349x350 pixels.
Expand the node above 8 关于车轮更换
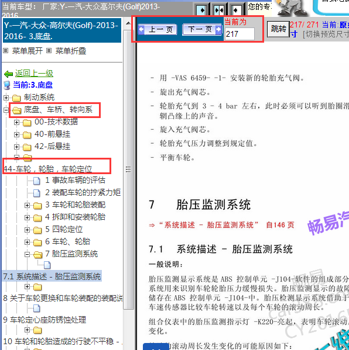27,287
